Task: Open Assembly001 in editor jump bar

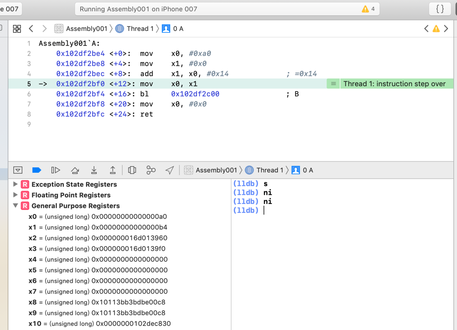Action: point(81,29)
